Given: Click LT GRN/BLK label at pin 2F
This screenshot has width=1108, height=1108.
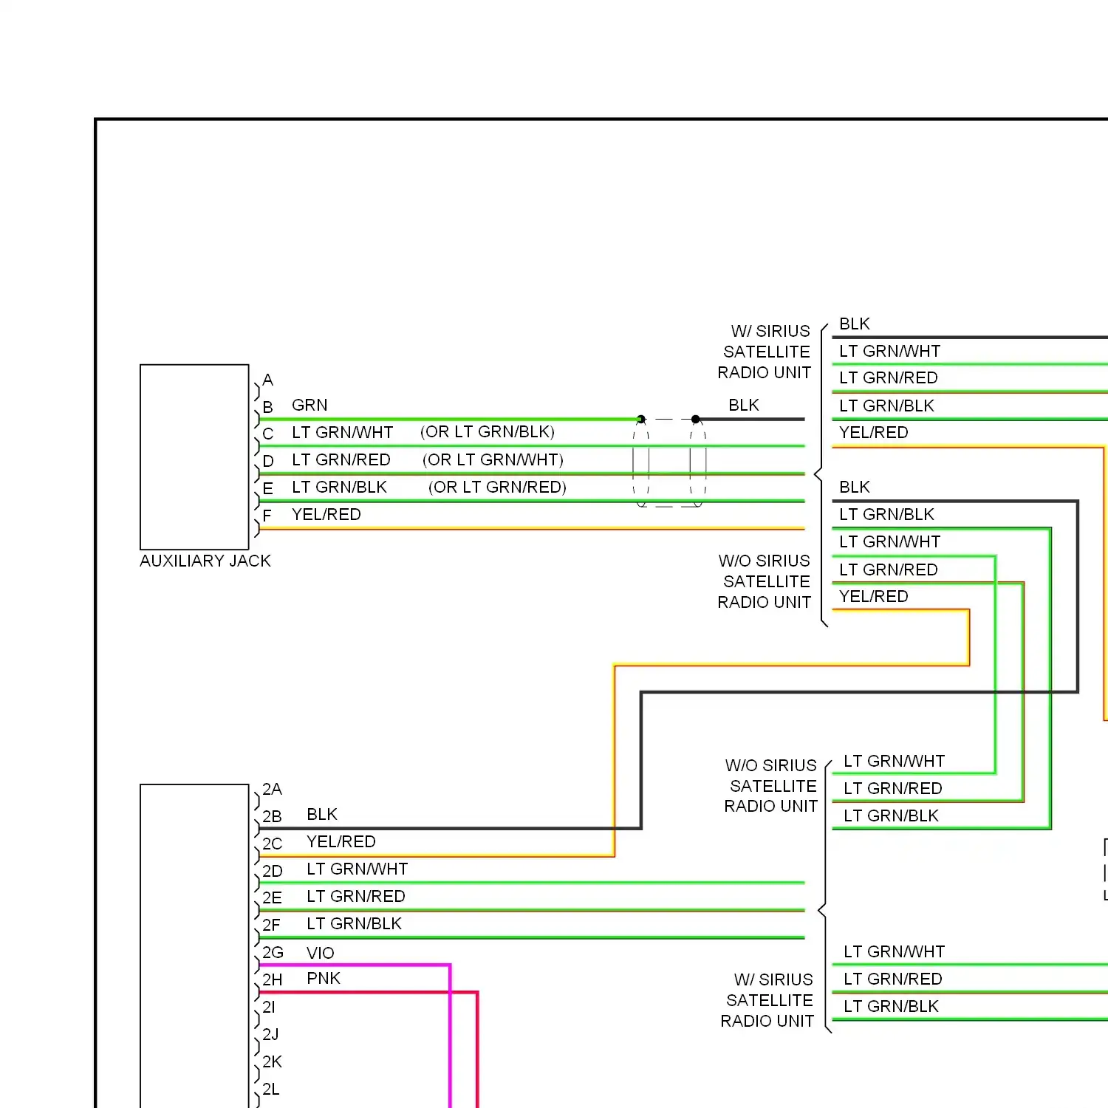Looking at the screenshot, I should coord(354,924).
